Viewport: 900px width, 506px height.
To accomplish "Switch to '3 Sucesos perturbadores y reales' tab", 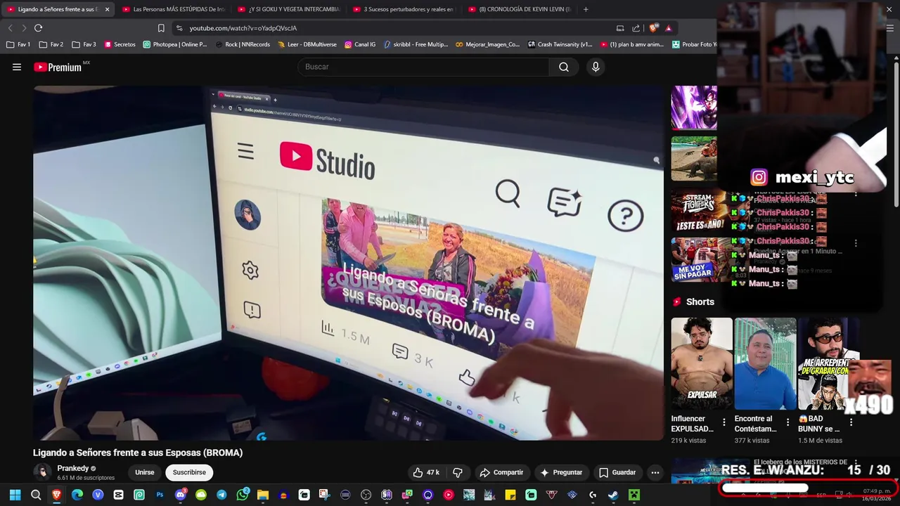I will tap(404, 9).
